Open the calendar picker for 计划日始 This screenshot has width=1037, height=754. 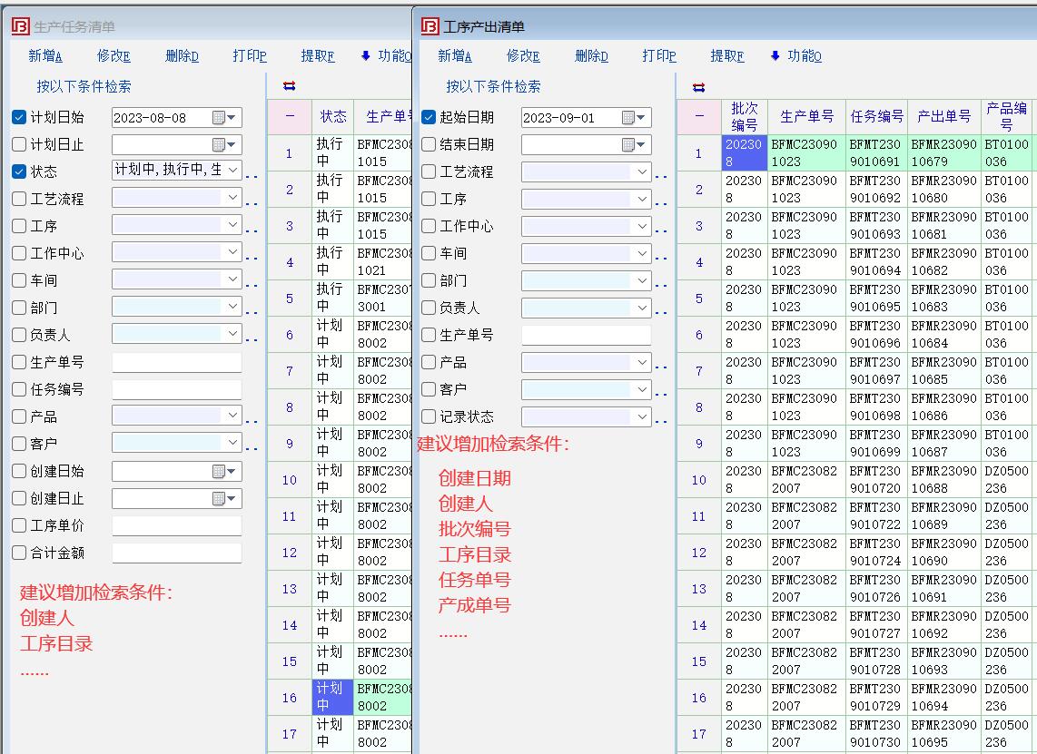223,118
